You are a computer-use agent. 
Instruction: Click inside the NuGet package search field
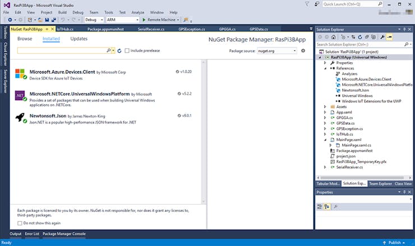coord(62,50)
